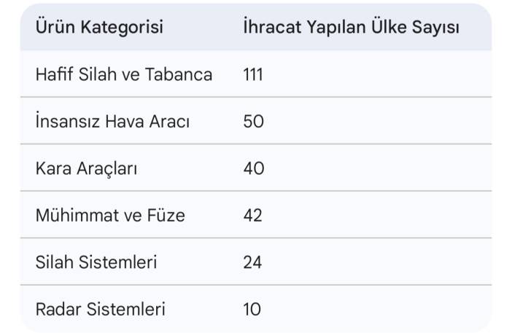512x333 pixels.
Task: Select the Kara Araçları category cell
Action: [87, 168]
